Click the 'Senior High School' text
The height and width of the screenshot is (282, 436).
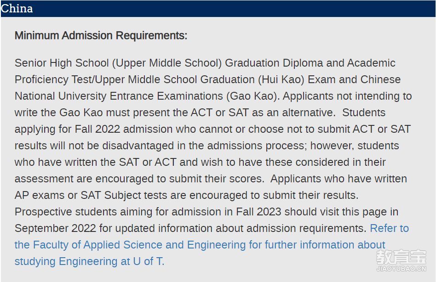pos(62,63)
